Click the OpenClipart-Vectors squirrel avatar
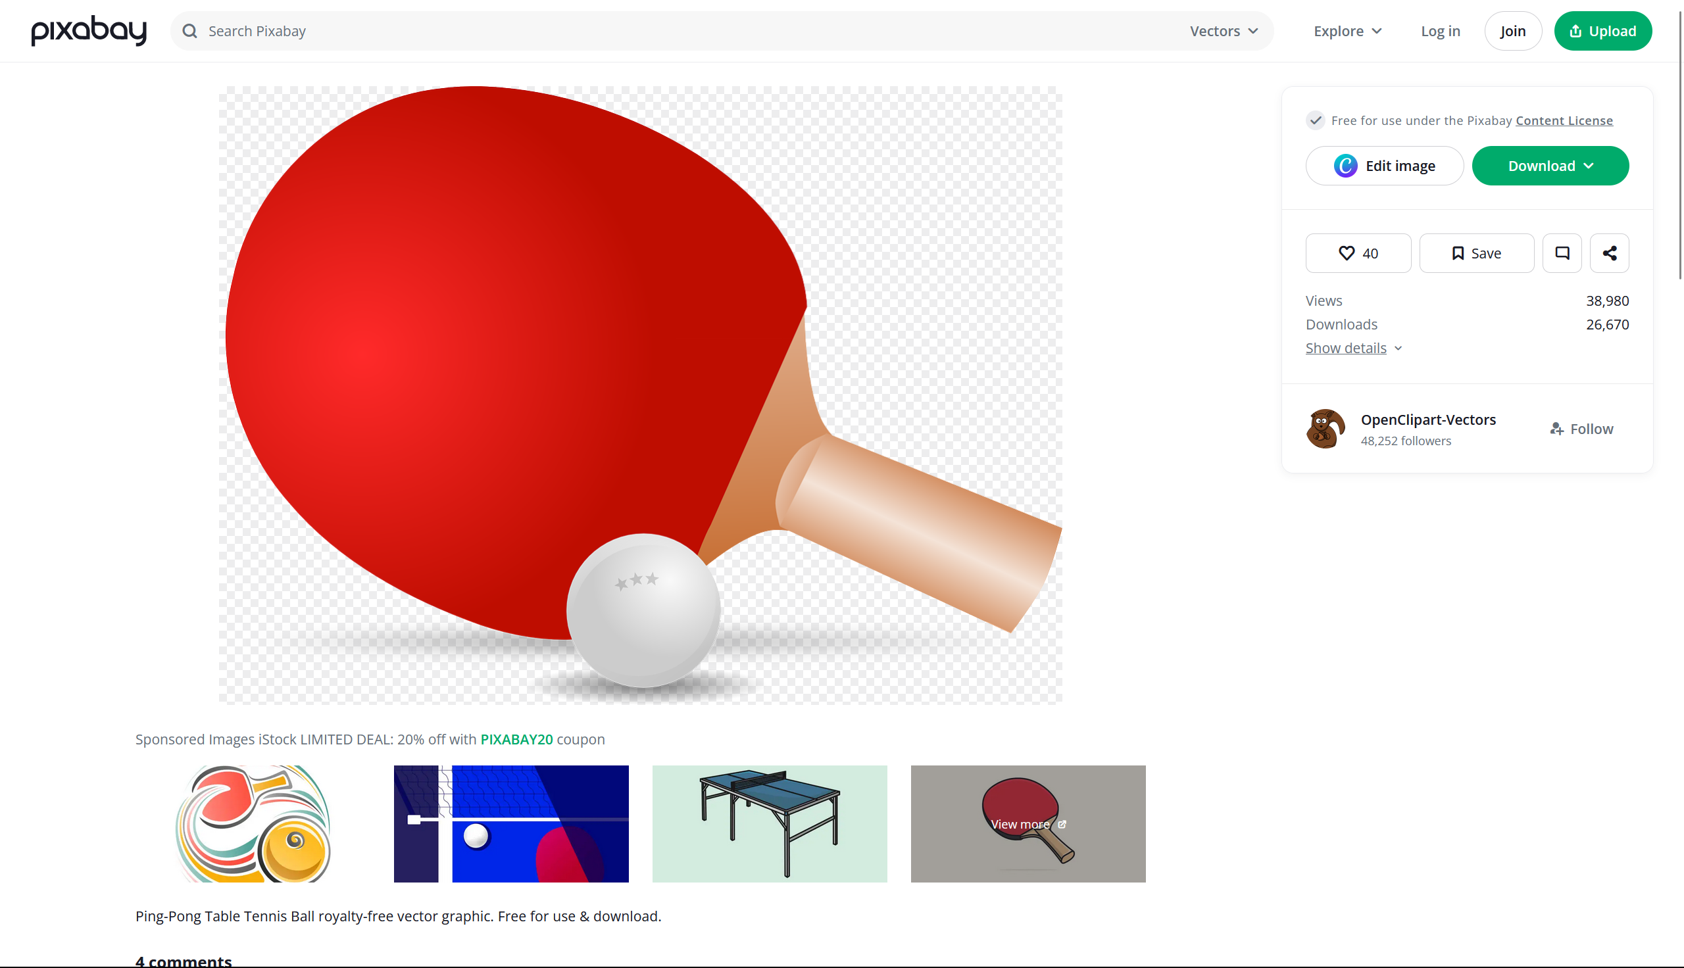The image size is (1684, 968). (x=1325, y=429)
